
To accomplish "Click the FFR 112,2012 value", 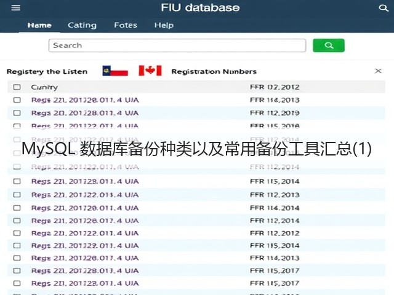I will 275,233.
